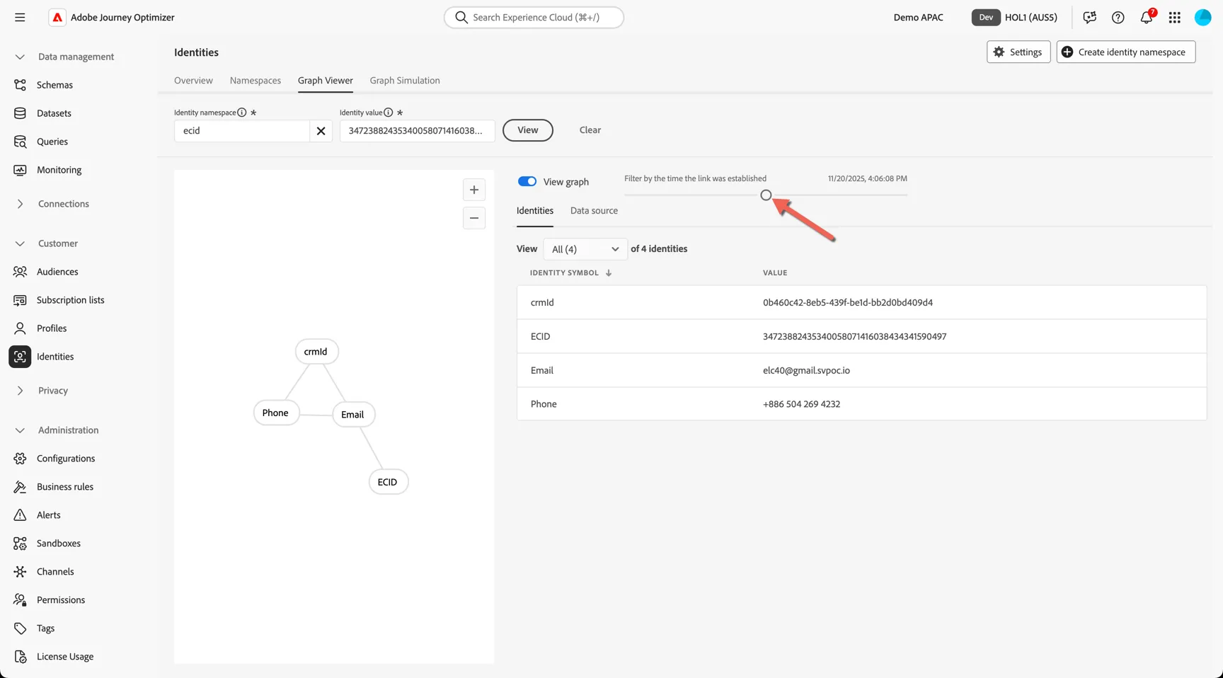The height and width of the screenshot is (678, 1223).
Task: Click the Identity value info icon
Action: tap(388, 113)
